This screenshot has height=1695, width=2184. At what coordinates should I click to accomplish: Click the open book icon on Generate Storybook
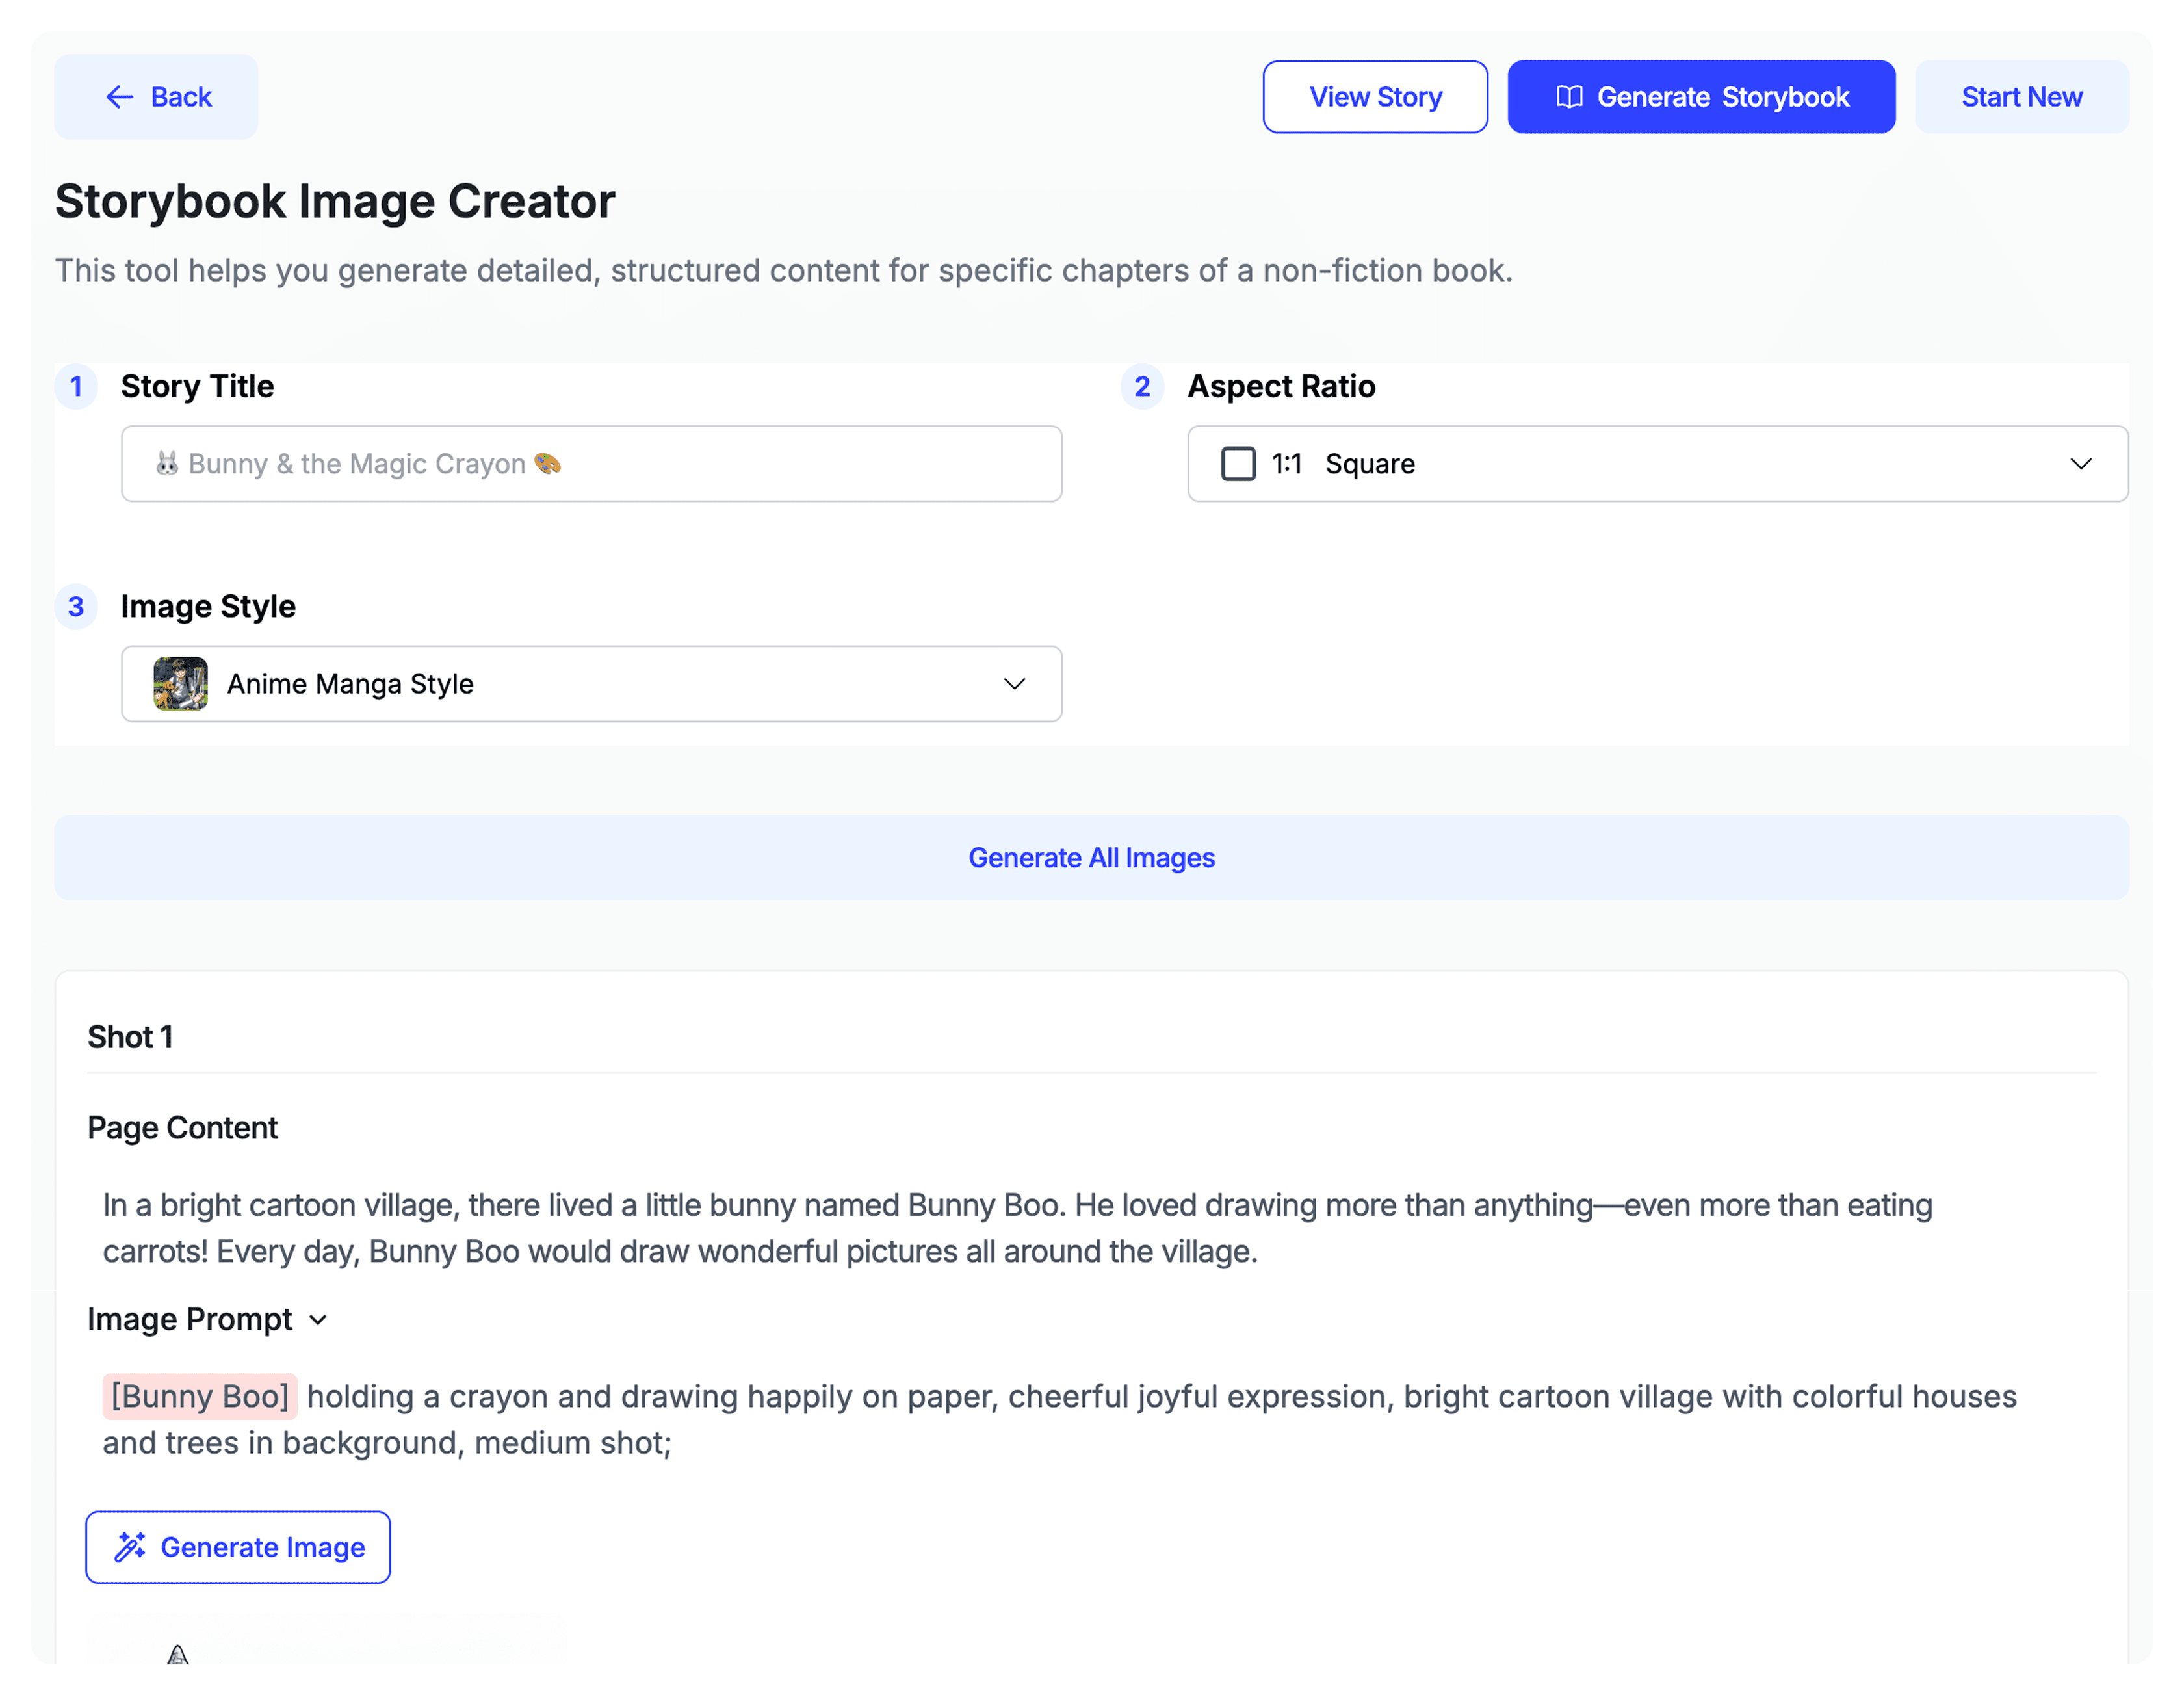tap(1569, 97)
